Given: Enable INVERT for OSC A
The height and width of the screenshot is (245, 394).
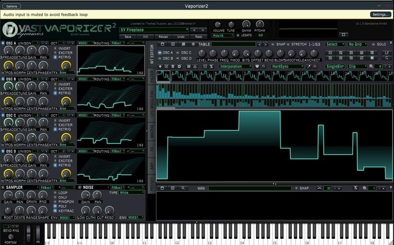Looking at the screenshot, I should pyautogui.click(x=55, y=48).
